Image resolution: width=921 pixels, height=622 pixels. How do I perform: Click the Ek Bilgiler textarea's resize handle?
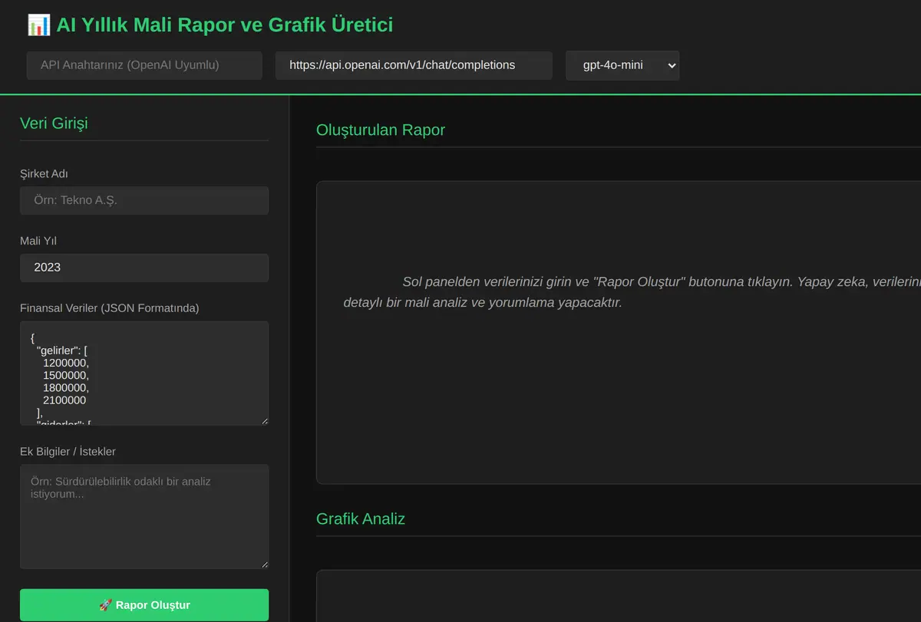coord(264,564)
